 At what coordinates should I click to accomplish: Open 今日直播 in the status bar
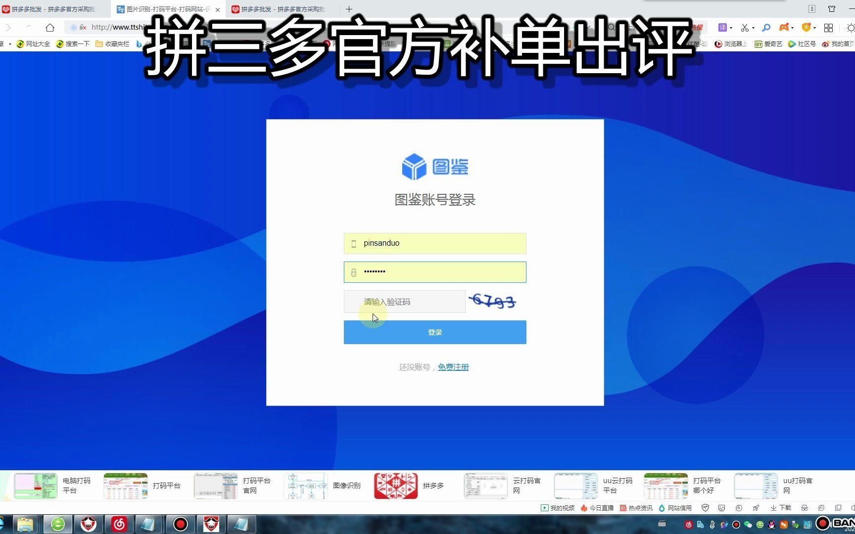597,508
